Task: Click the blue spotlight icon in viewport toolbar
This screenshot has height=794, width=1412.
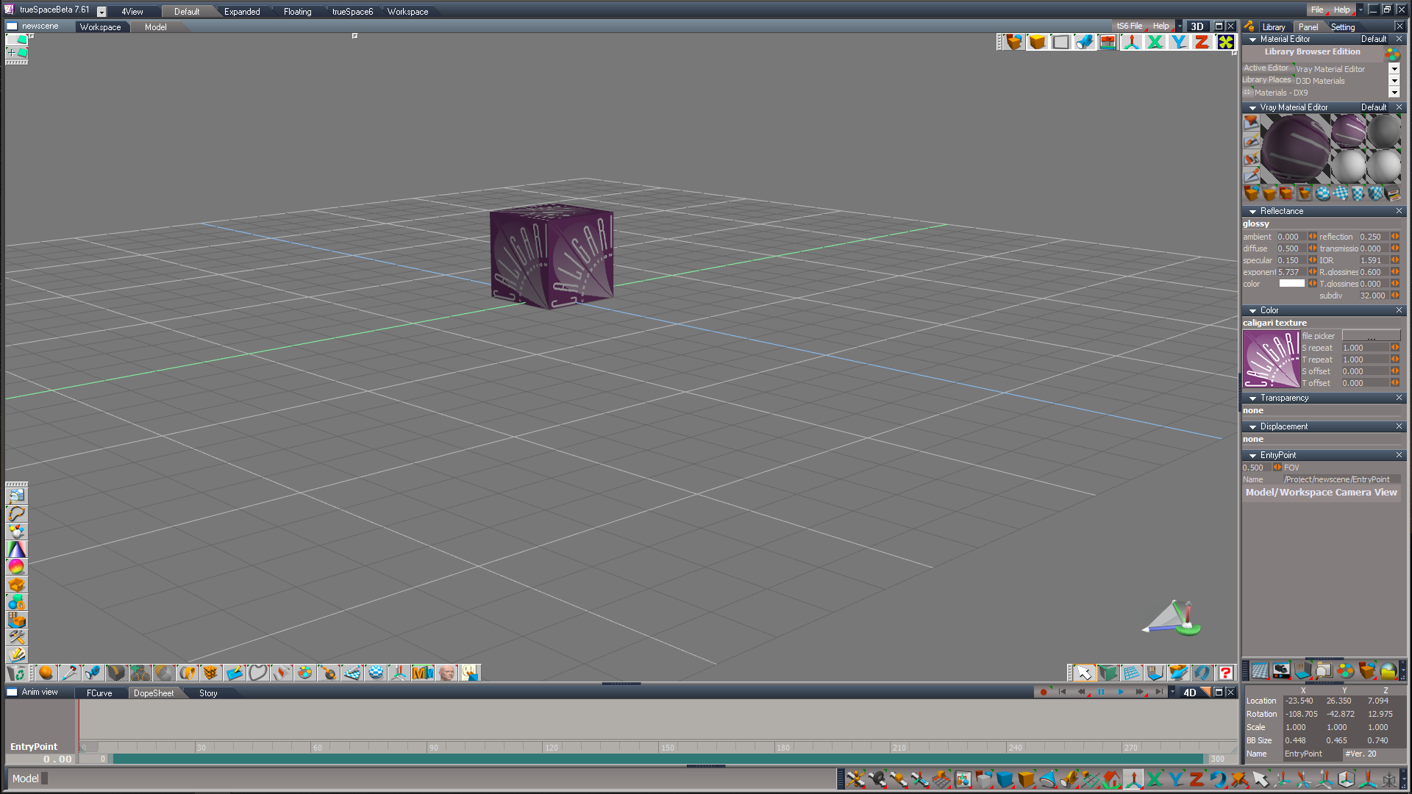Action: pyautogui.click(x=1084, y=42)
